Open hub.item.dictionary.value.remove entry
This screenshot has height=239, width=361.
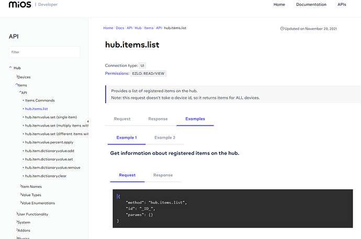pyautogui.click(x=52, y=168)
